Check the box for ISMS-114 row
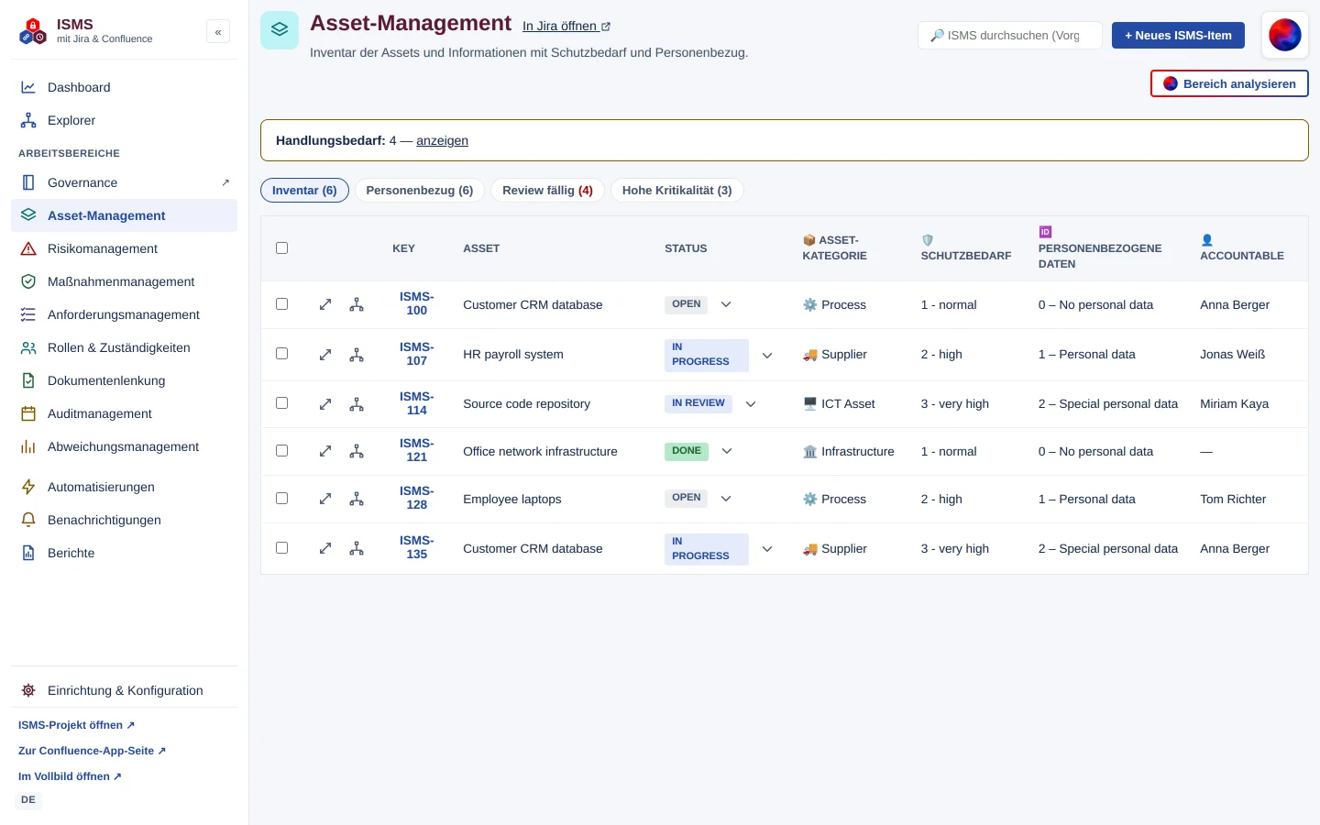 [282, 403]
